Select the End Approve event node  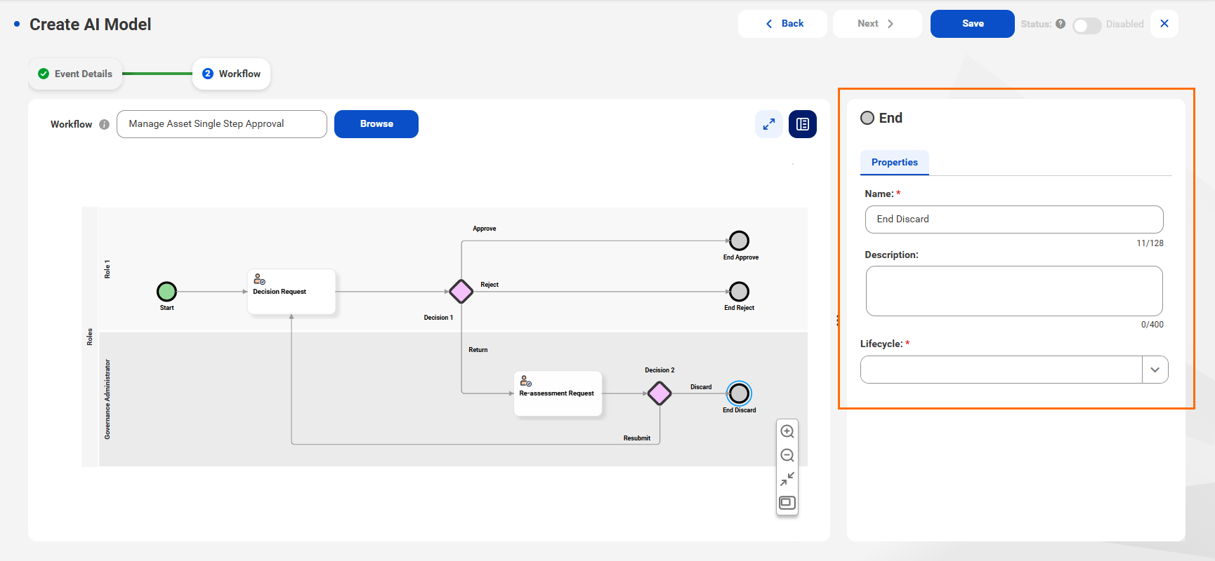point(739,241)
